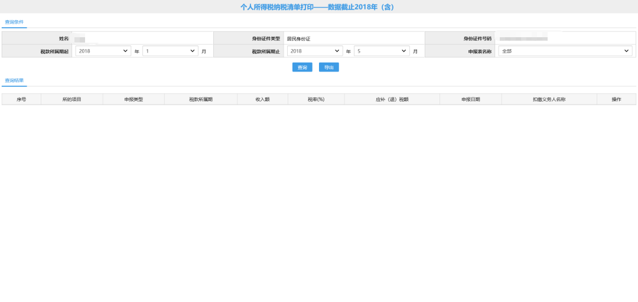The width and height of the screenshot is (638, 302).
Task: Click the 操作 column header
Action: (x=616, y=99)
